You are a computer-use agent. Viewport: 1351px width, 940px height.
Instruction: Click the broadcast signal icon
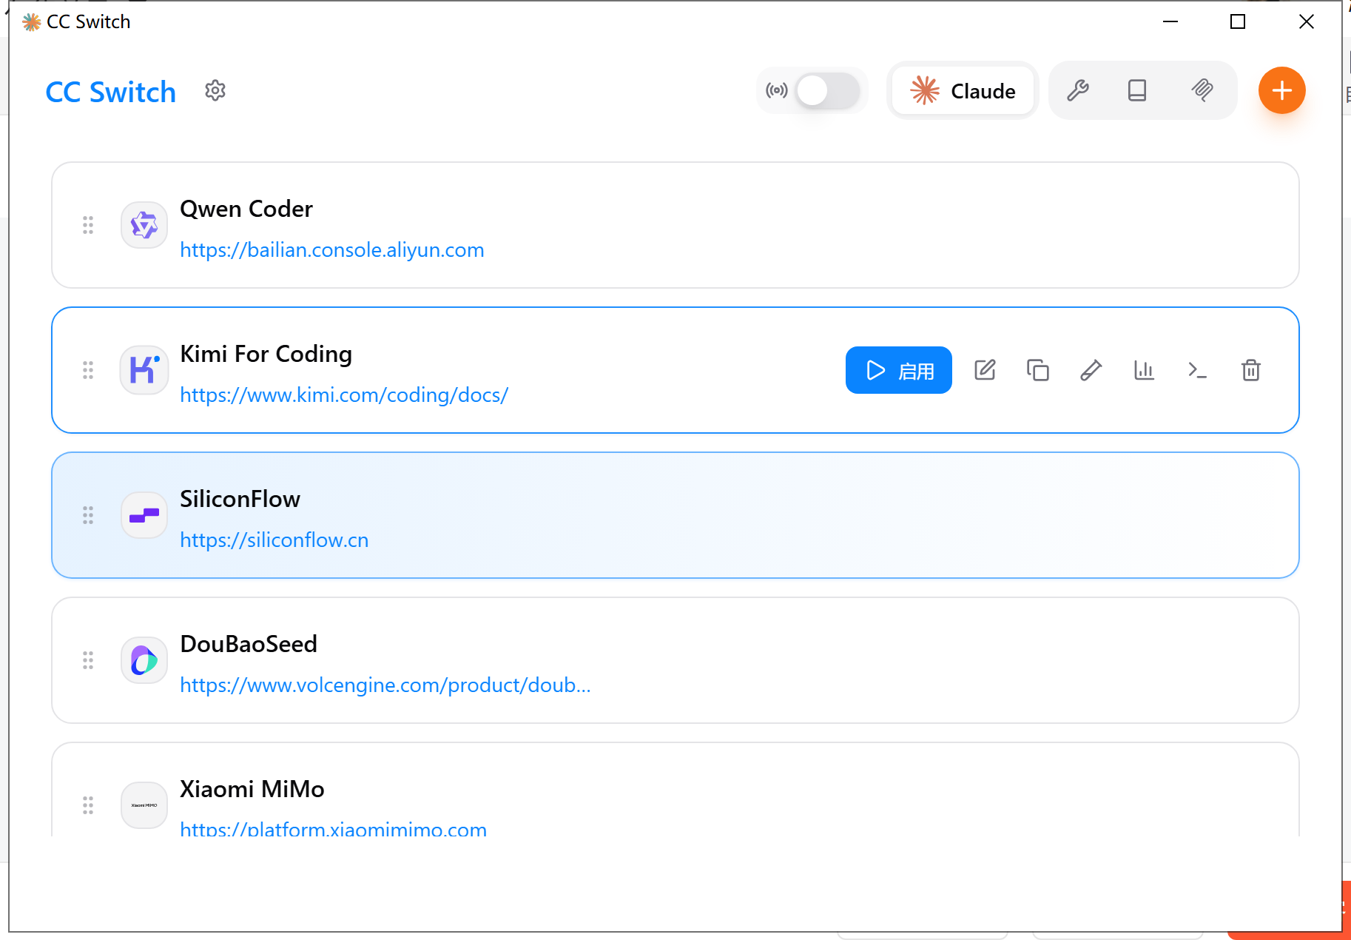pos(777,91)
